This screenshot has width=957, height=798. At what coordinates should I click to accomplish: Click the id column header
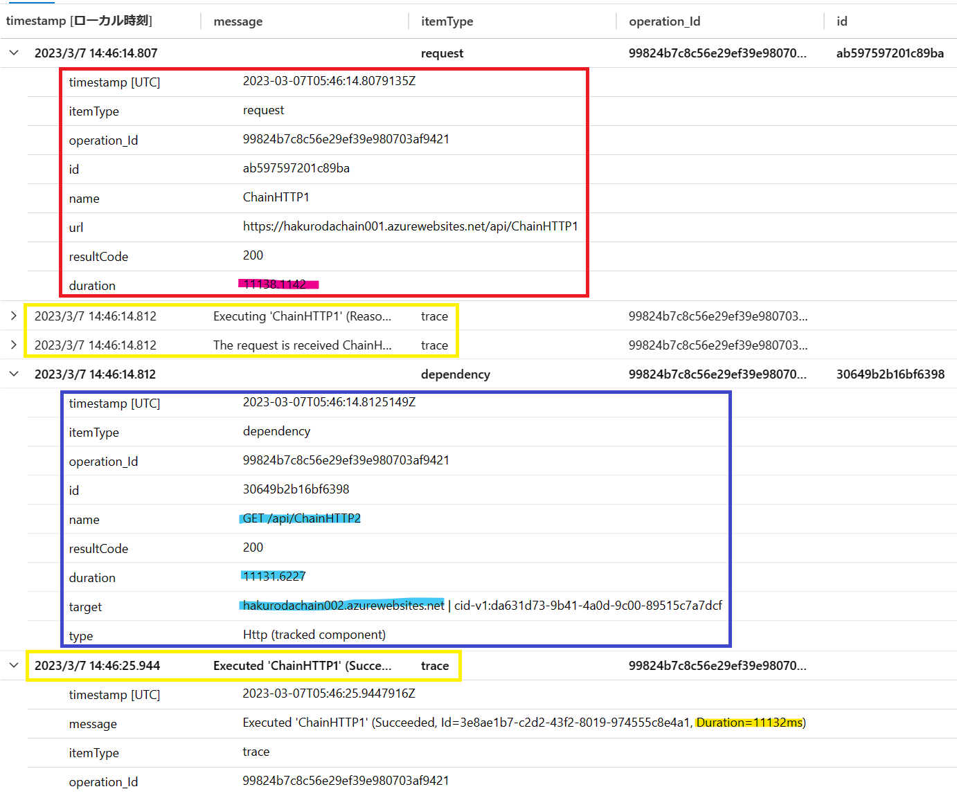[x=841, y=21]
